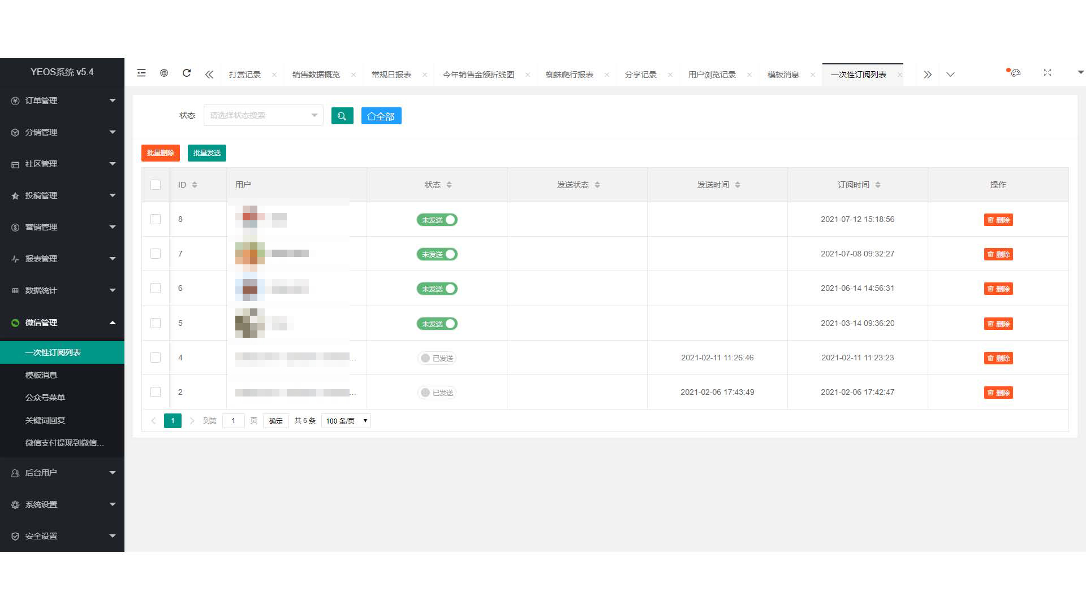Open the theme palette icon
Image resolution: width=1086 pixels, height=610 pixels.
[1015, 73]
